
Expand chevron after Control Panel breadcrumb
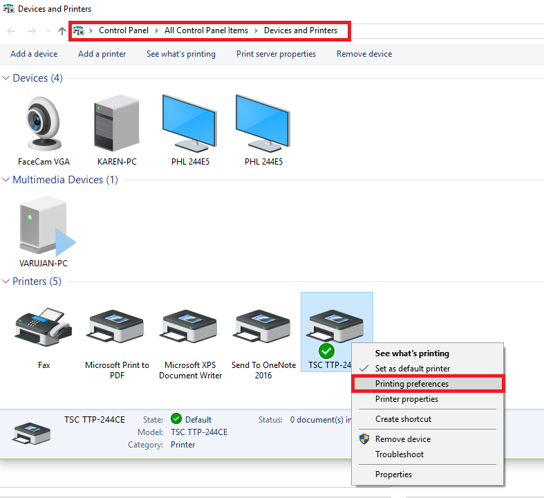pos(156,30)
